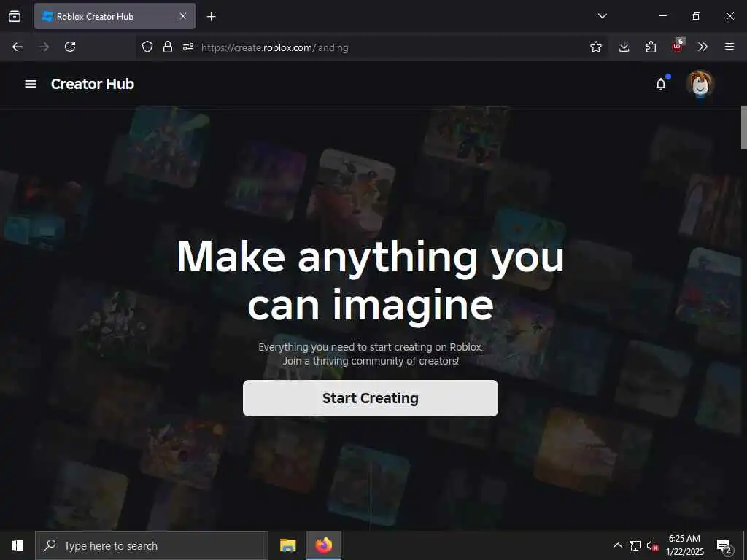This screenshot has width=747, height=560.
Task: Show hidden system tray icons
Action: pos(617,545)
